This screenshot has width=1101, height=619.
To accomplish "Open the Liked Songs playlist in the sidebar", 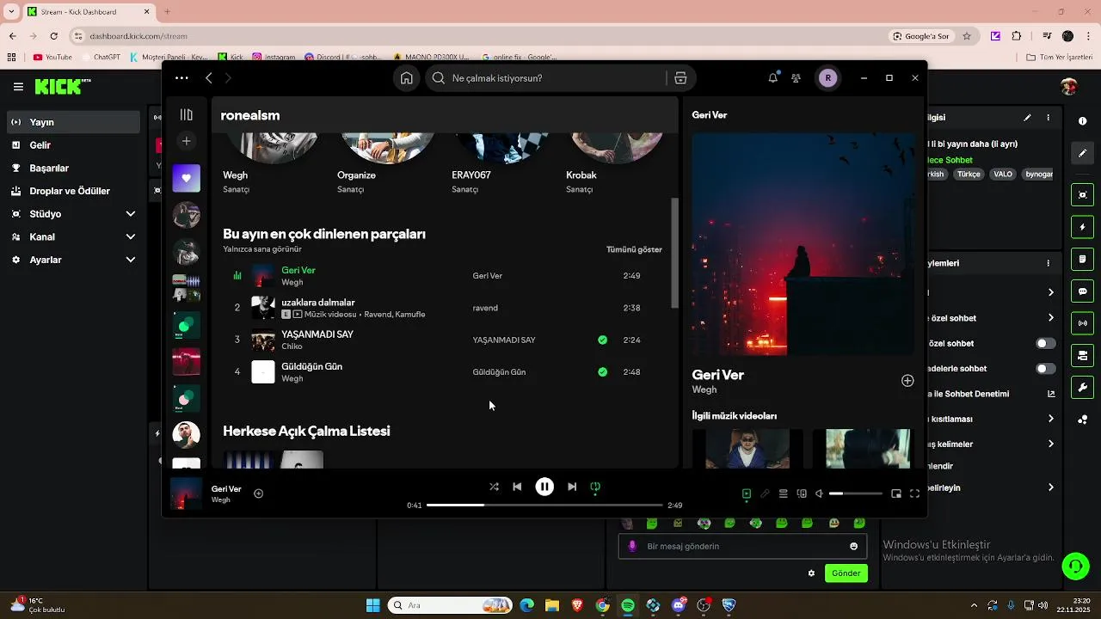I will 186,178.
